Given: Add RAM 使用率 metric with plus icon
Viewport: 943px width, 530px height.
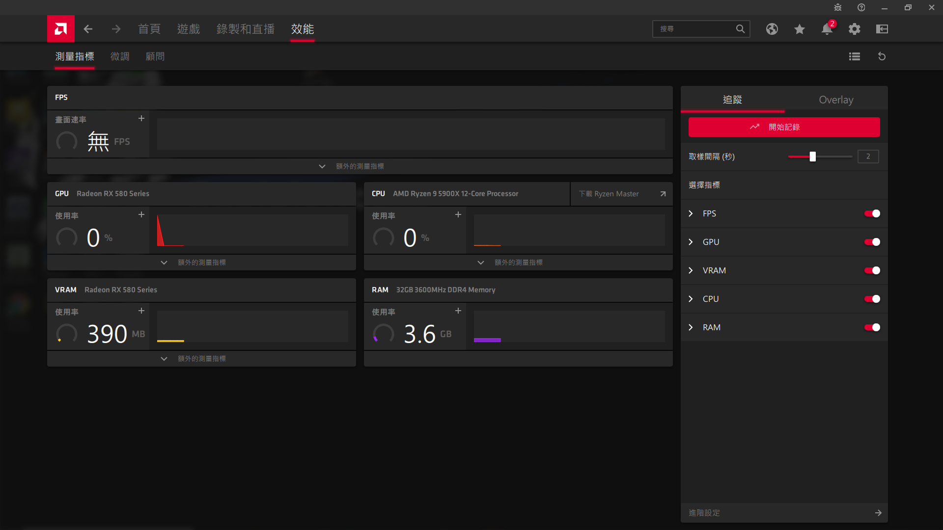Looking at the screenshot, I should (458, 311).
